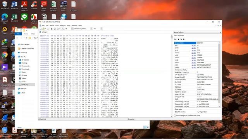Open Wireshark desktop shortcut

[5, 119]
